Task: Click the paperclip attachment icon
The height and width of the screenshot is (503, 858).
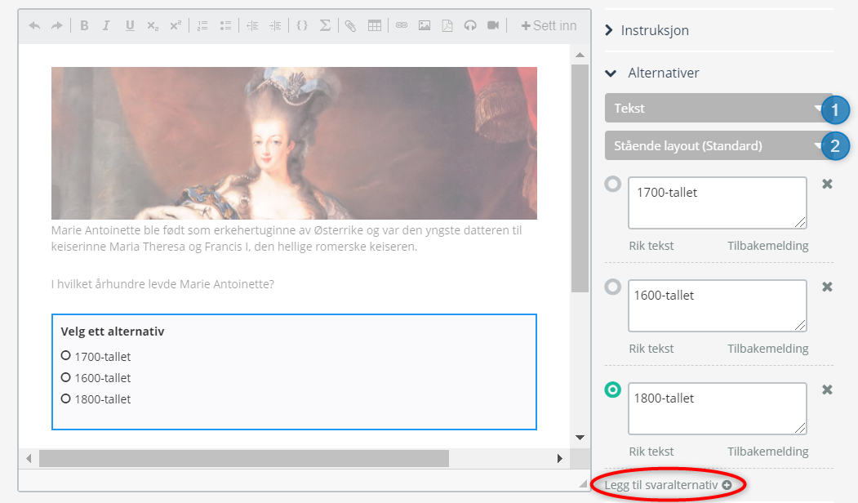Action: pos(351,26)
